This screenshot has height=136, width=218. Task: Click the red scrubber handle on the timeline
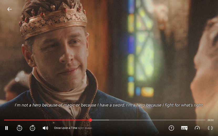coord(90,120)
